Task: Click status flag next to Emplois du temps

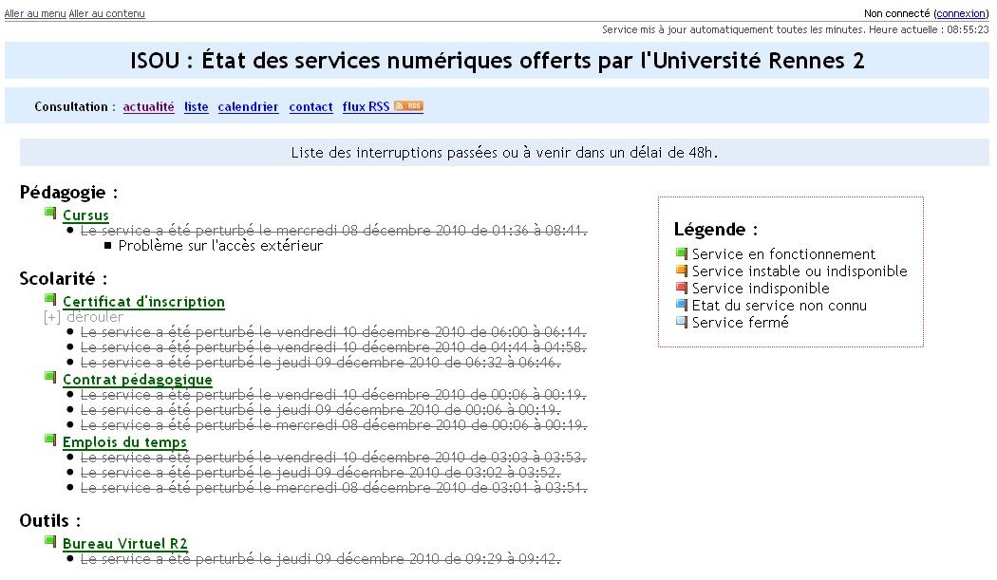Action: (50, 440)
